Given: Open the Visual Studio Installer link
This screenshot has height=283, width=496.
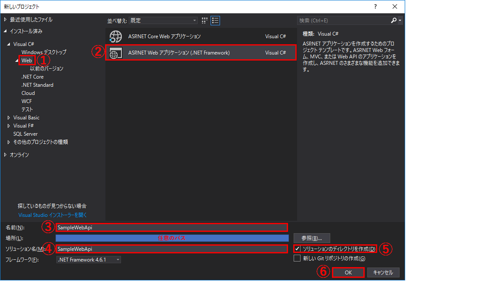Looking at the screenshot, I should (x=52, y=215).
